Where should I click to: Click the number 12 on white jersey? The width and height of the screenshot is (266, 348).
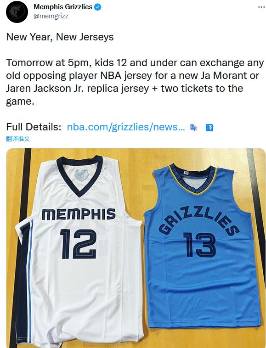click(79, 244)
